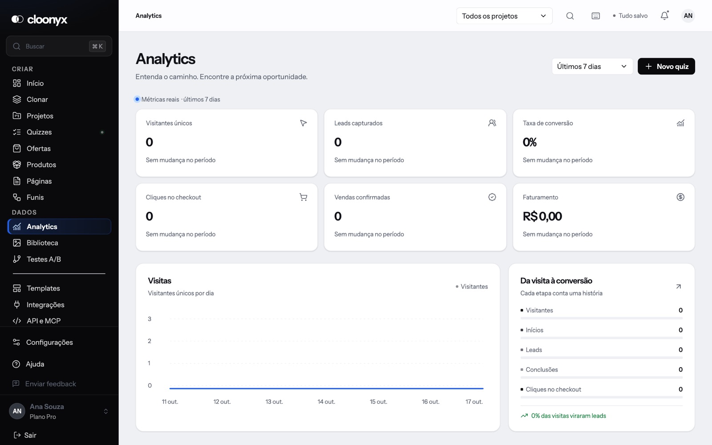Open Testes A/B in sidebar
The height and width of the screenshot is (445, 712).
click(59, 259)
